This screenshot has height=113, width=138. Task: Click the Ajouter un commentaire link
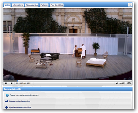(20, 107)
